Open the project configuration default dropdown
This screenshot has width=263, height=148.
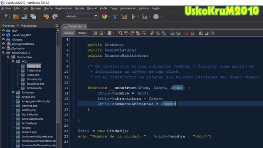(x=81, y=16)
